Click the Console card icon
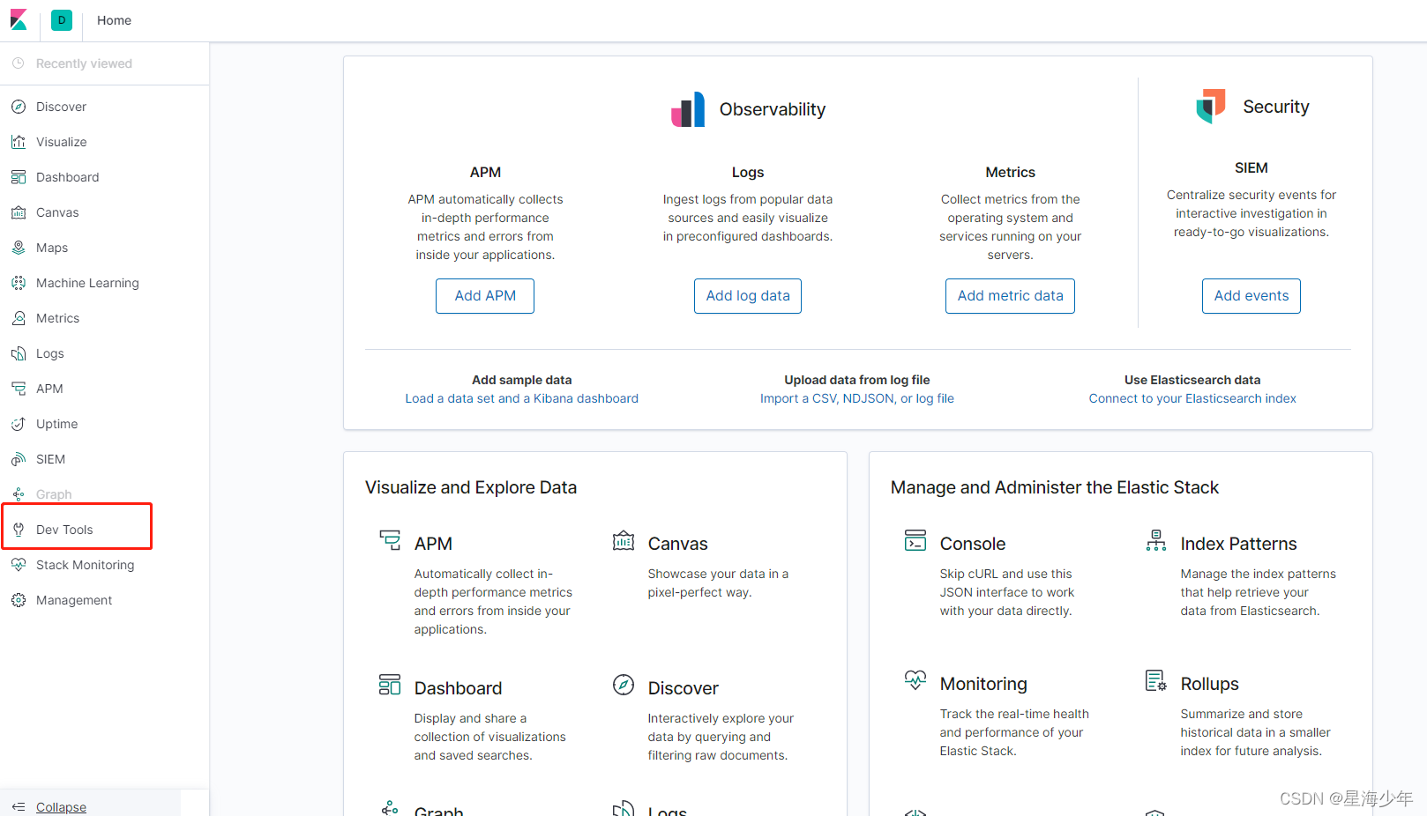This screenshot has height=816, width=1427. click(x=915, y=539)
